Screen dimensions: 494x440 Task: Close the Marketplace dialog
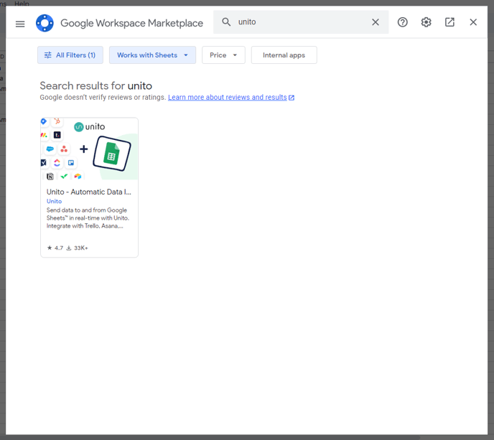point(473,22)
